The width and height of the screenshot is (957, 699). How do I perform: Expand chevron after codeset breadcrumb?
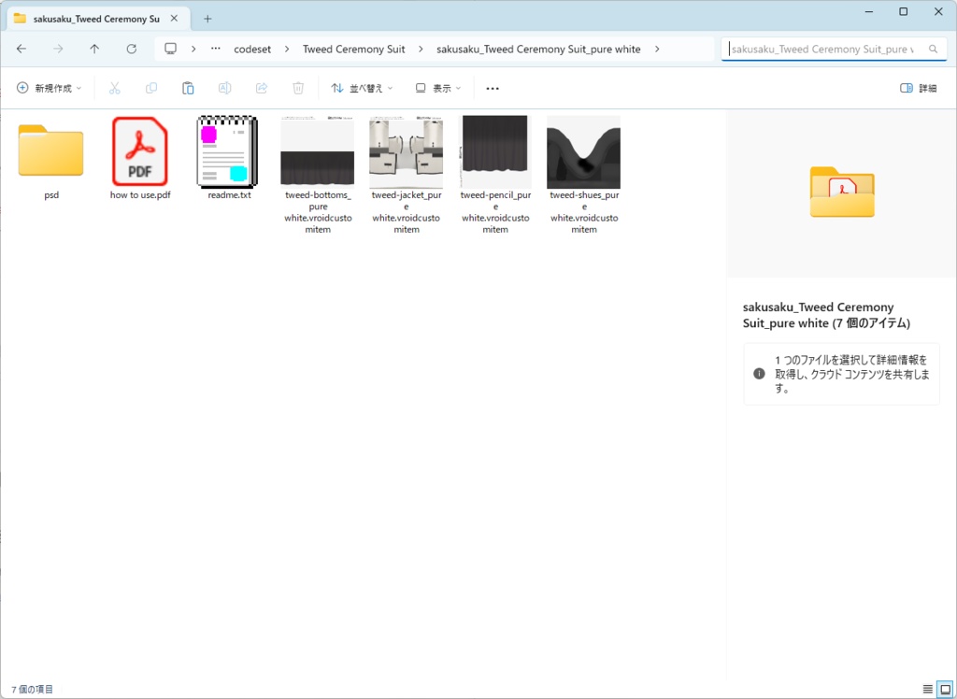coord(287,49)
